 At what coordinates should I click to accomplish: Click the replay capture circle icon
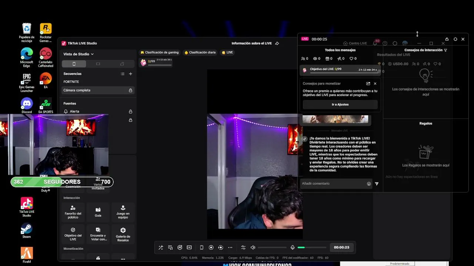pyautogui.click(x=221, y=248)
